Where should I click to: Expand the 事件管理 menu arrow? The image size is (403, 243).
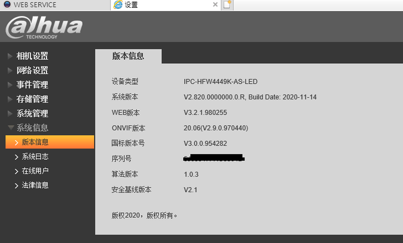pos(10,85)
